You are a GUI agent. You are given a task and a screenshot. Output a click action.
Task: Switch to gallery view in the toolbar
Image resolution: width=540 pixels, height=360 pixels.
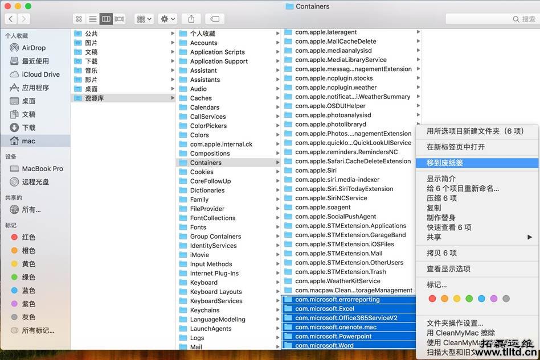click(x=120, y=19)
